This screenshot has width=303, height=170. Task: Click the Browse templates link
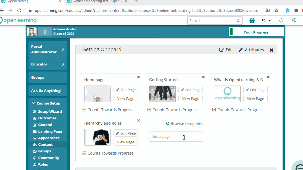[x=185, y=124]
